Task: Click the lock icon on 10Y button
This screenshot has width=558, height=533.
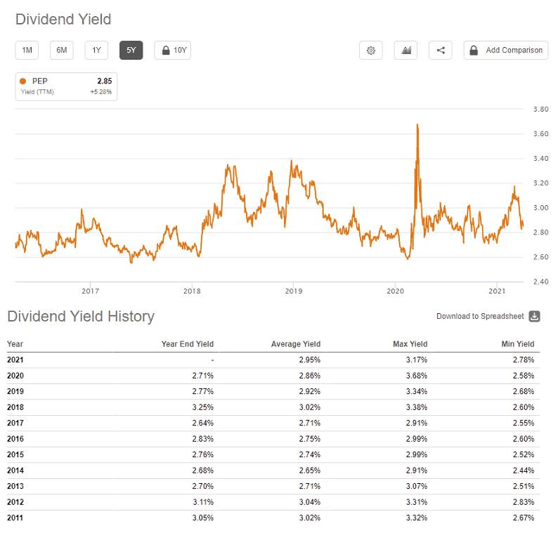Action: pyautogui.click(x=166, y=50)
